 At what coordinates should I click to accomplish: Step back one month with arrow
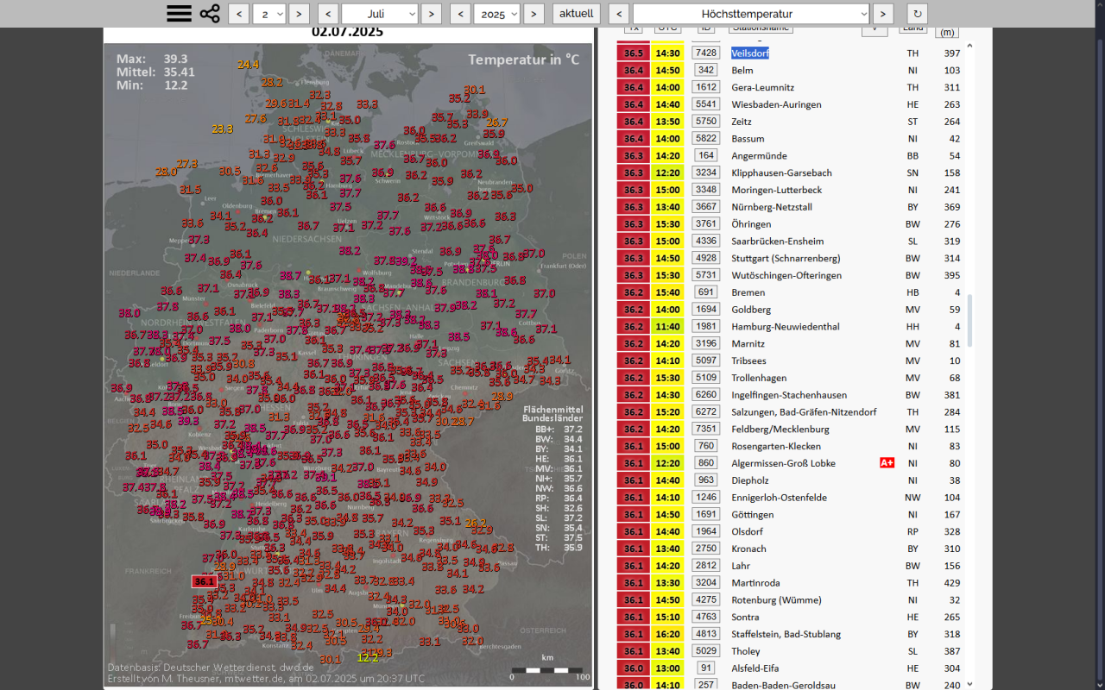click(x=328, y=14)
